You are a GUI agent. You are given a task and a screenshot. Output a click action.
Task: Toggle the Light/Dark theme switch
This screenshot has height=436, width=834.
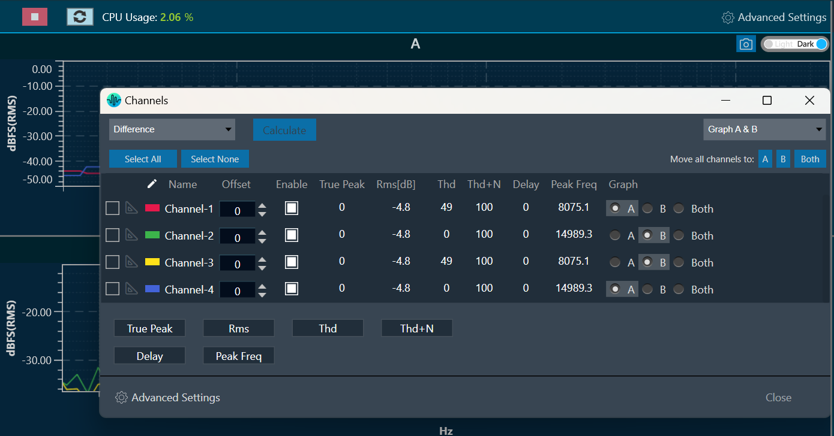tap(795, 44)
